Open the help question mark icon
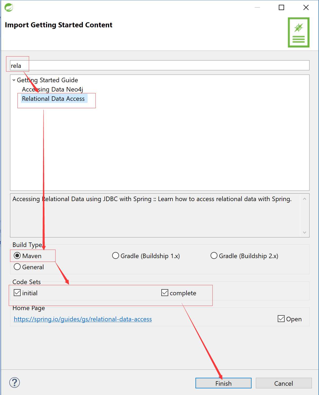This screenshot has height=395, width=319. click(x=15, y=383)
